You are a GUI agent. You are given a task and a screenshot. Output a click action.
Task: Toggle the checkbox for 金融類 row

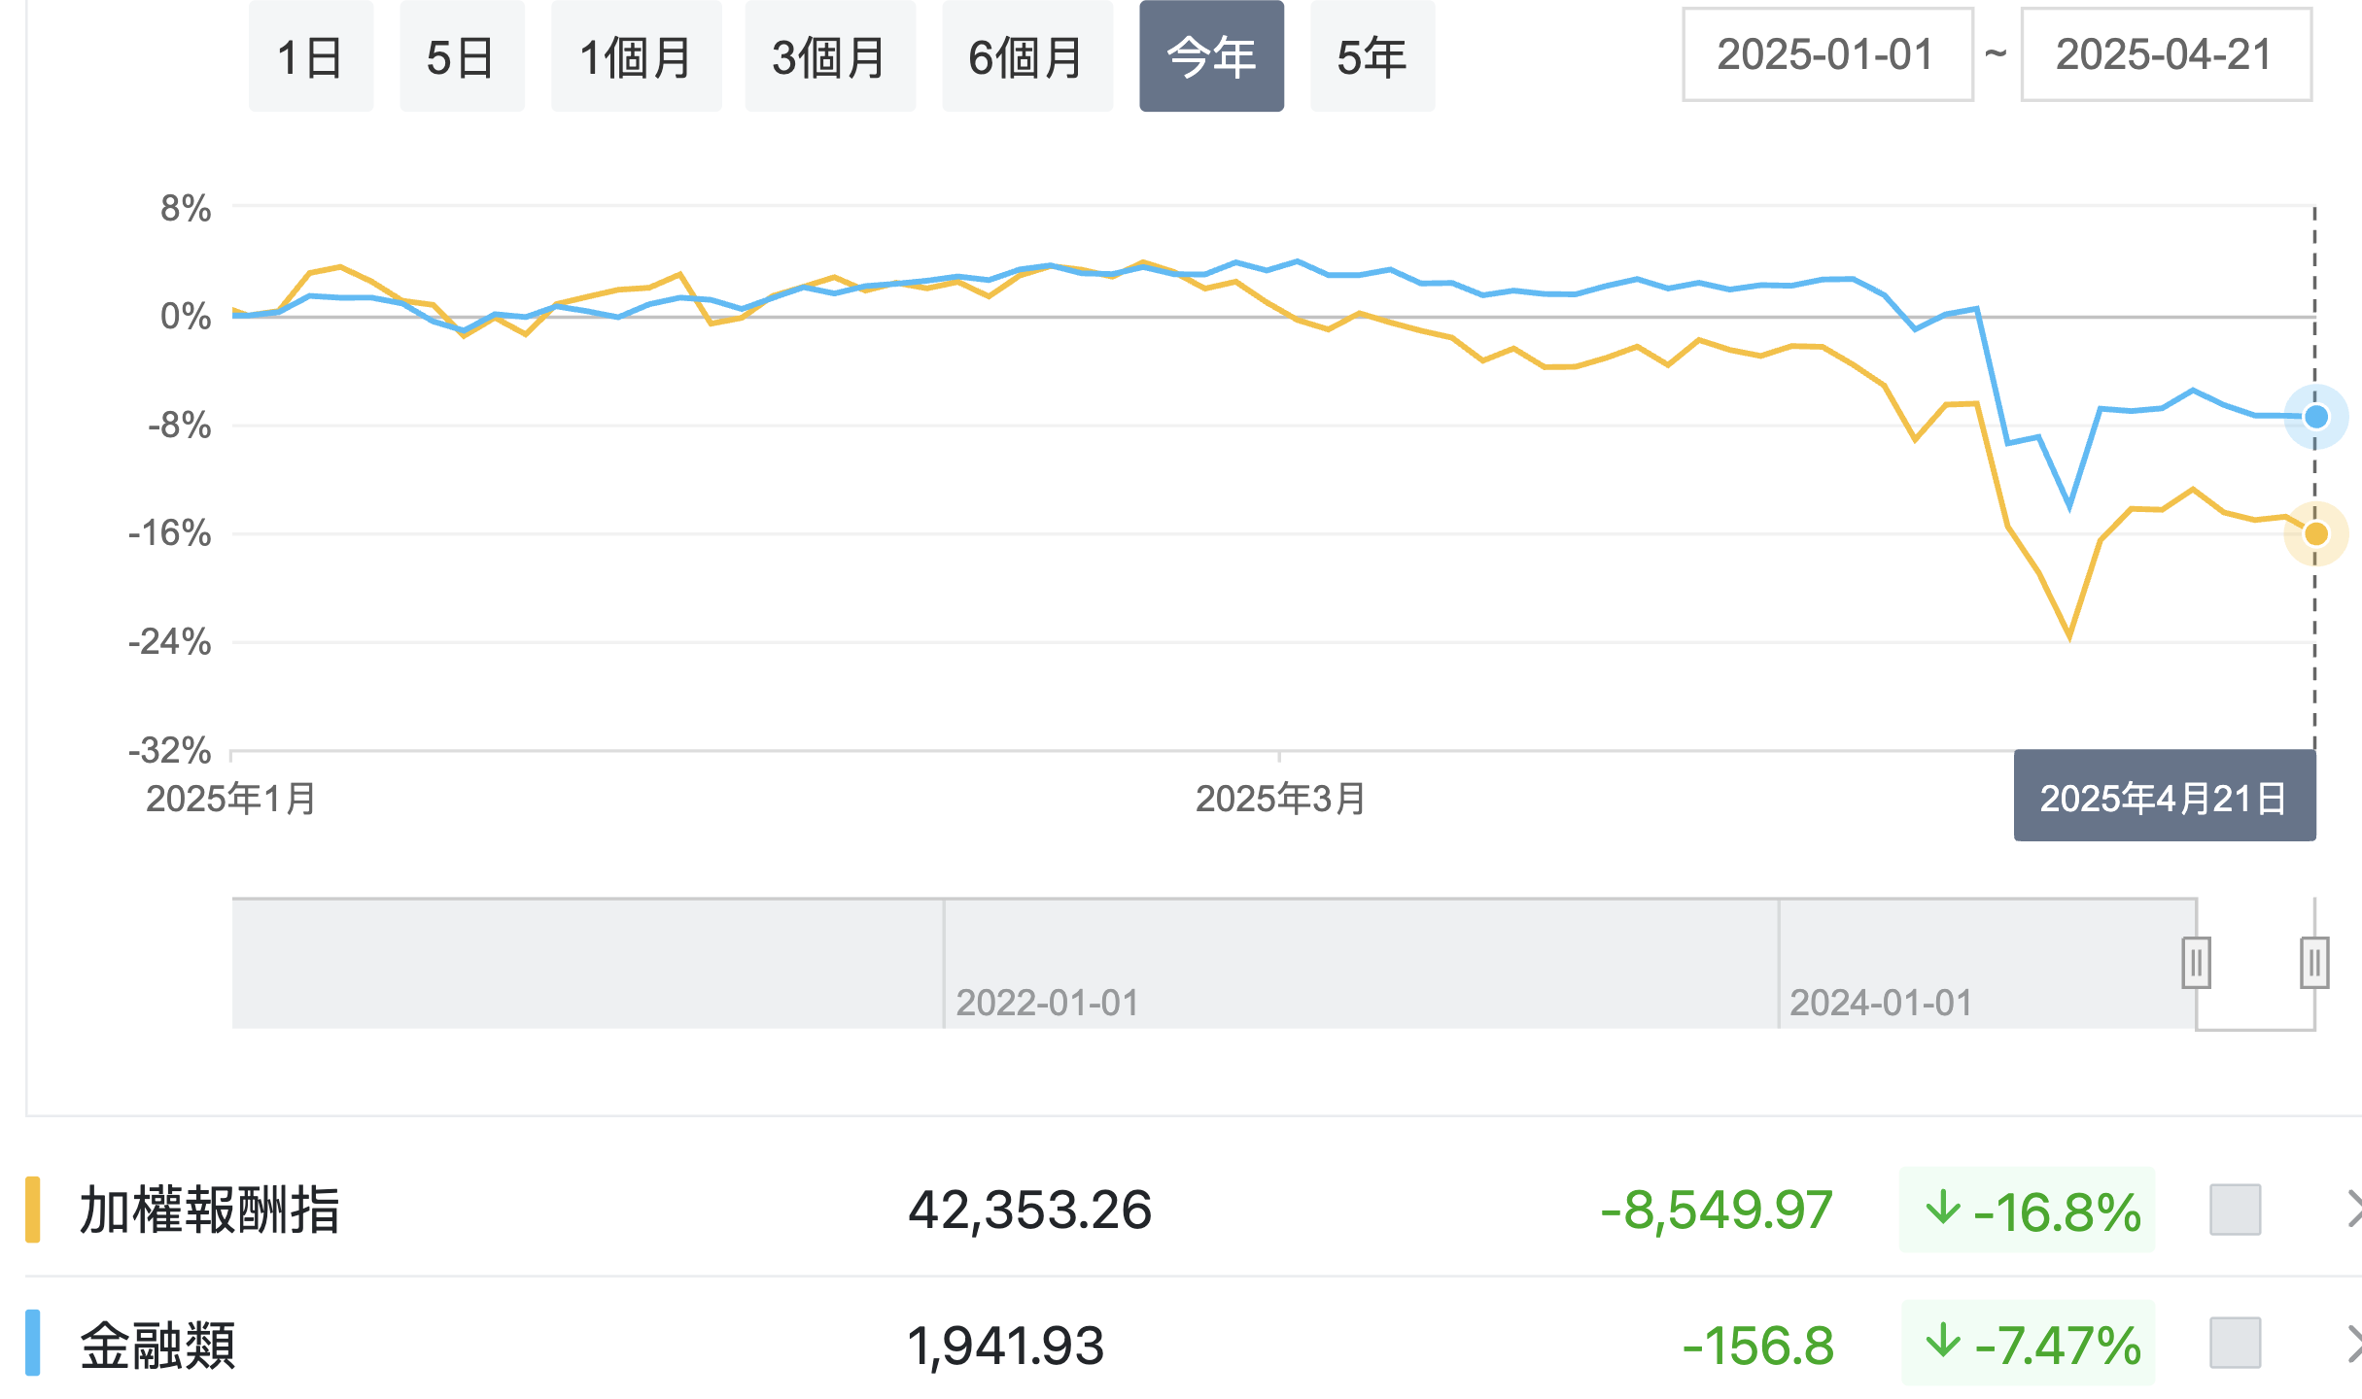(x=2235, y=1343)
